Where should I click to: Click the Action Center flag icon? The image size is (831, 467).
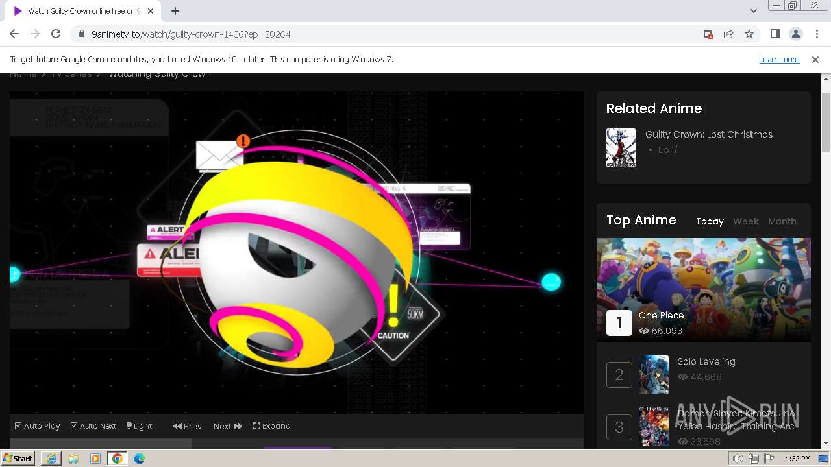(x=769, y=459)
